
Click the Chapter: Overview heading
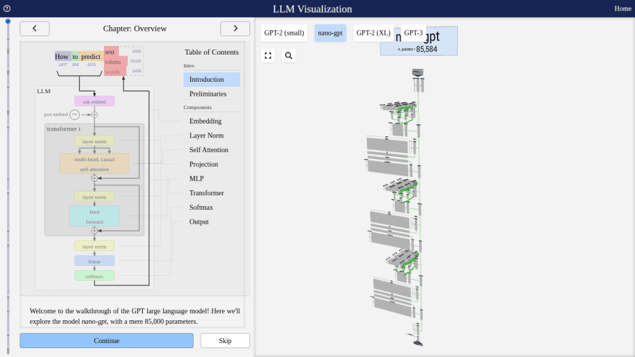(x=135, y=29)
